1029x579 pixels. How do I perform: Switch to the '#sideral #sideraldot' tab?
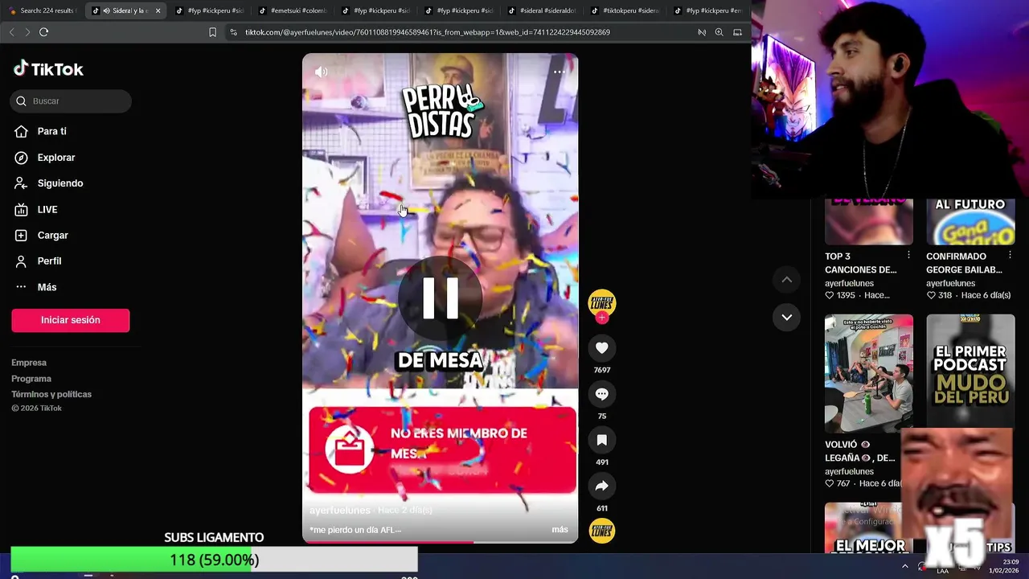[x=542, y=10]
